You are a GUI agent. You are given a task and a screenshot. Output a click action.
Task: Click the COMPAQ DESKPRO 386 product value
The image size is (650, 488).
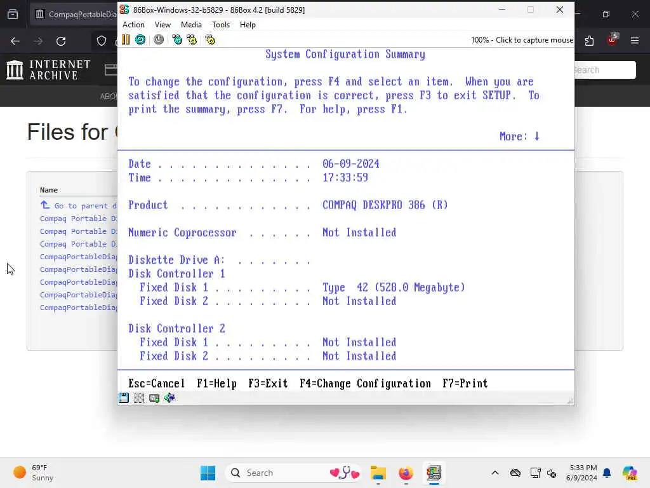point(385,205)
